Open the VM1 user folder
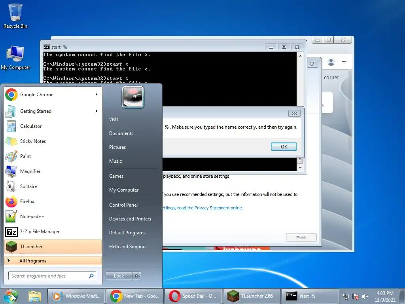The width and height of the screenshot is (405, 304). click(x=114, y=120)
